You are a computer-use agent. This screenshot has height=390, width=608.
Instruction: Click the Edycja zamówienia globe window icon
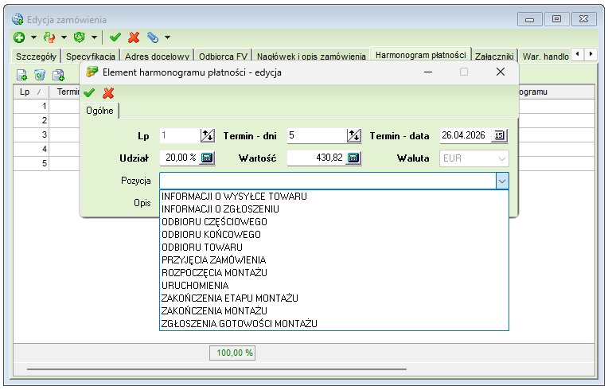[18, 19]
